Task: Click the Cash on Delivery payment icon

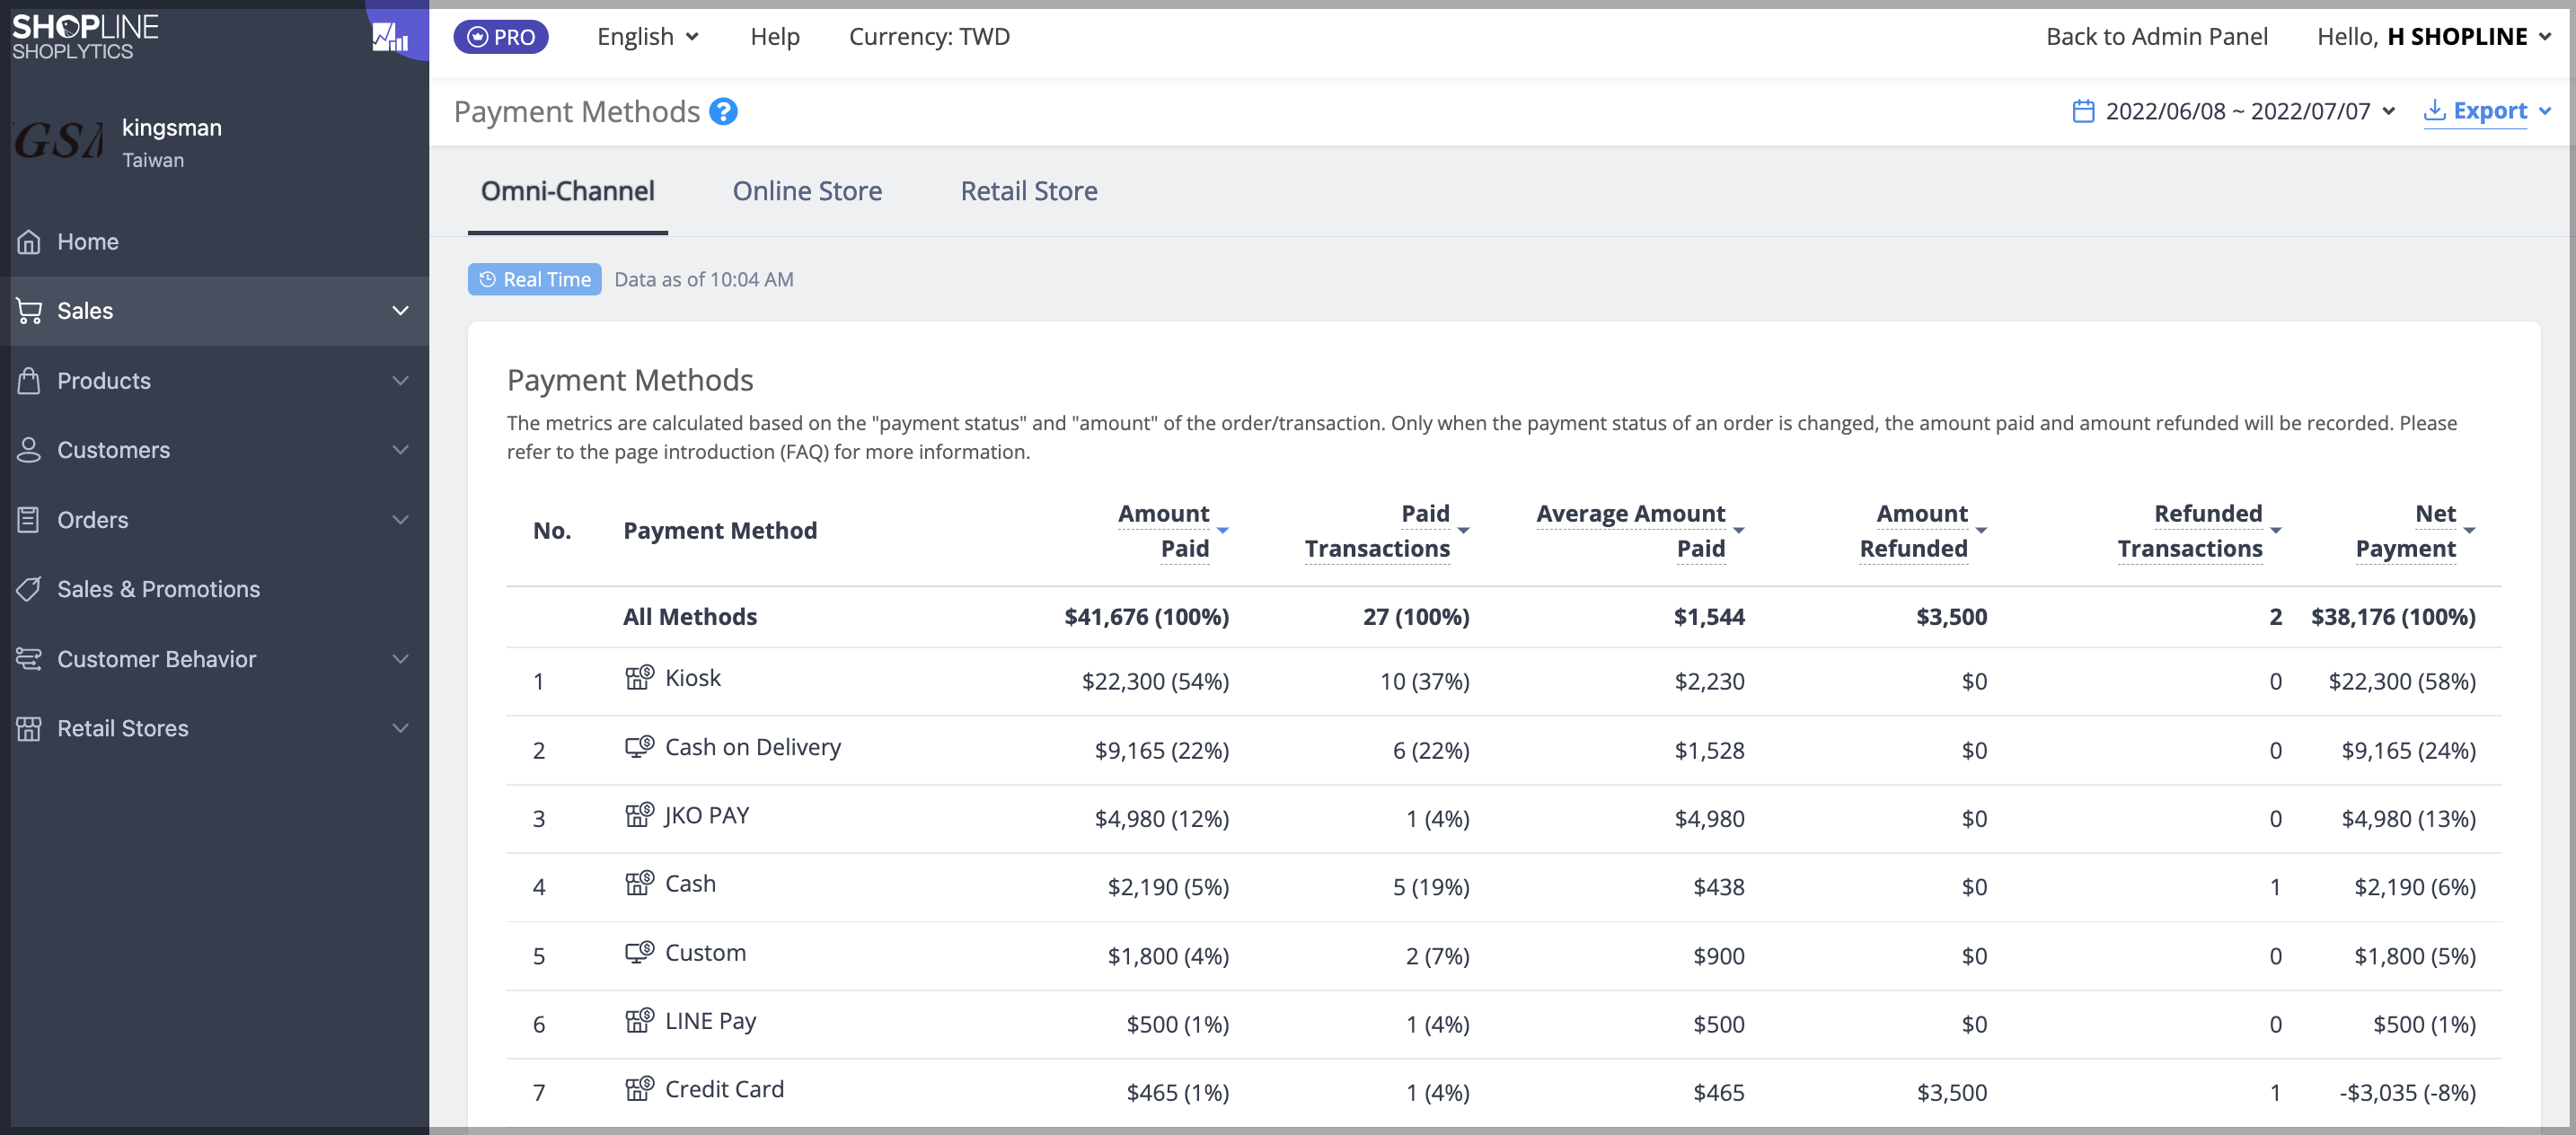Action: pyautogui.click(x=639, y=747)
